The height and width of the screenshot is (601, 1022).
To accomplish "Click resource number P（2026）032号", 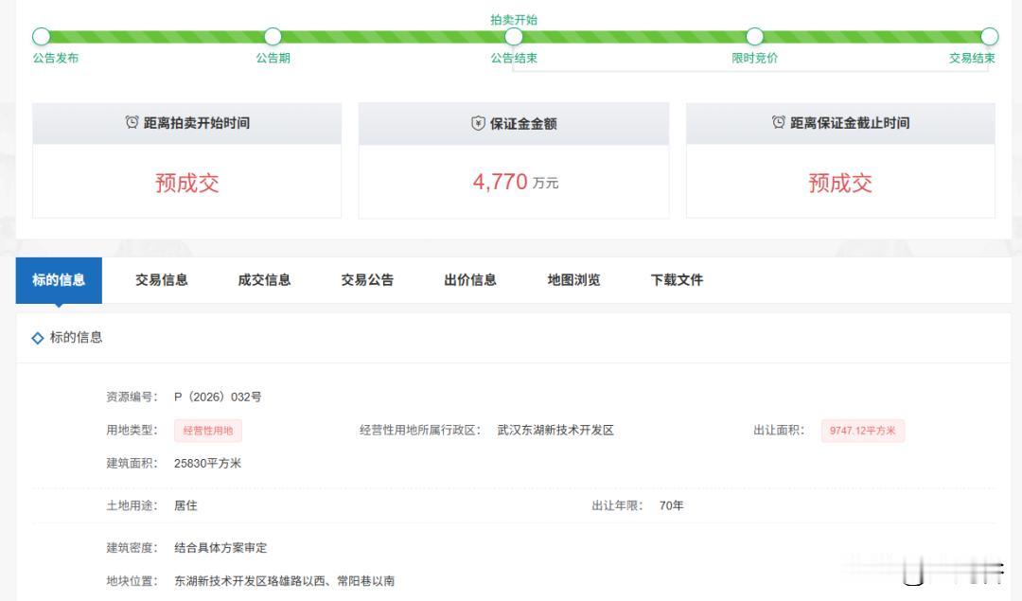I will pos(218,397).
